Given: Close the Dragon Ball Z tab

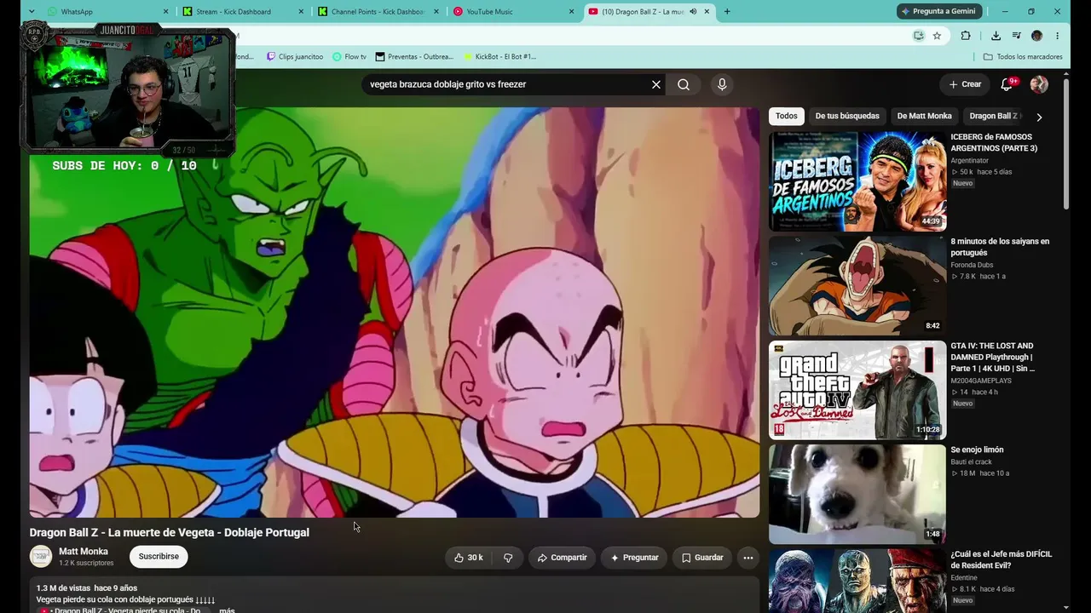Looking at the screenshot, I should tap(707, 12).
